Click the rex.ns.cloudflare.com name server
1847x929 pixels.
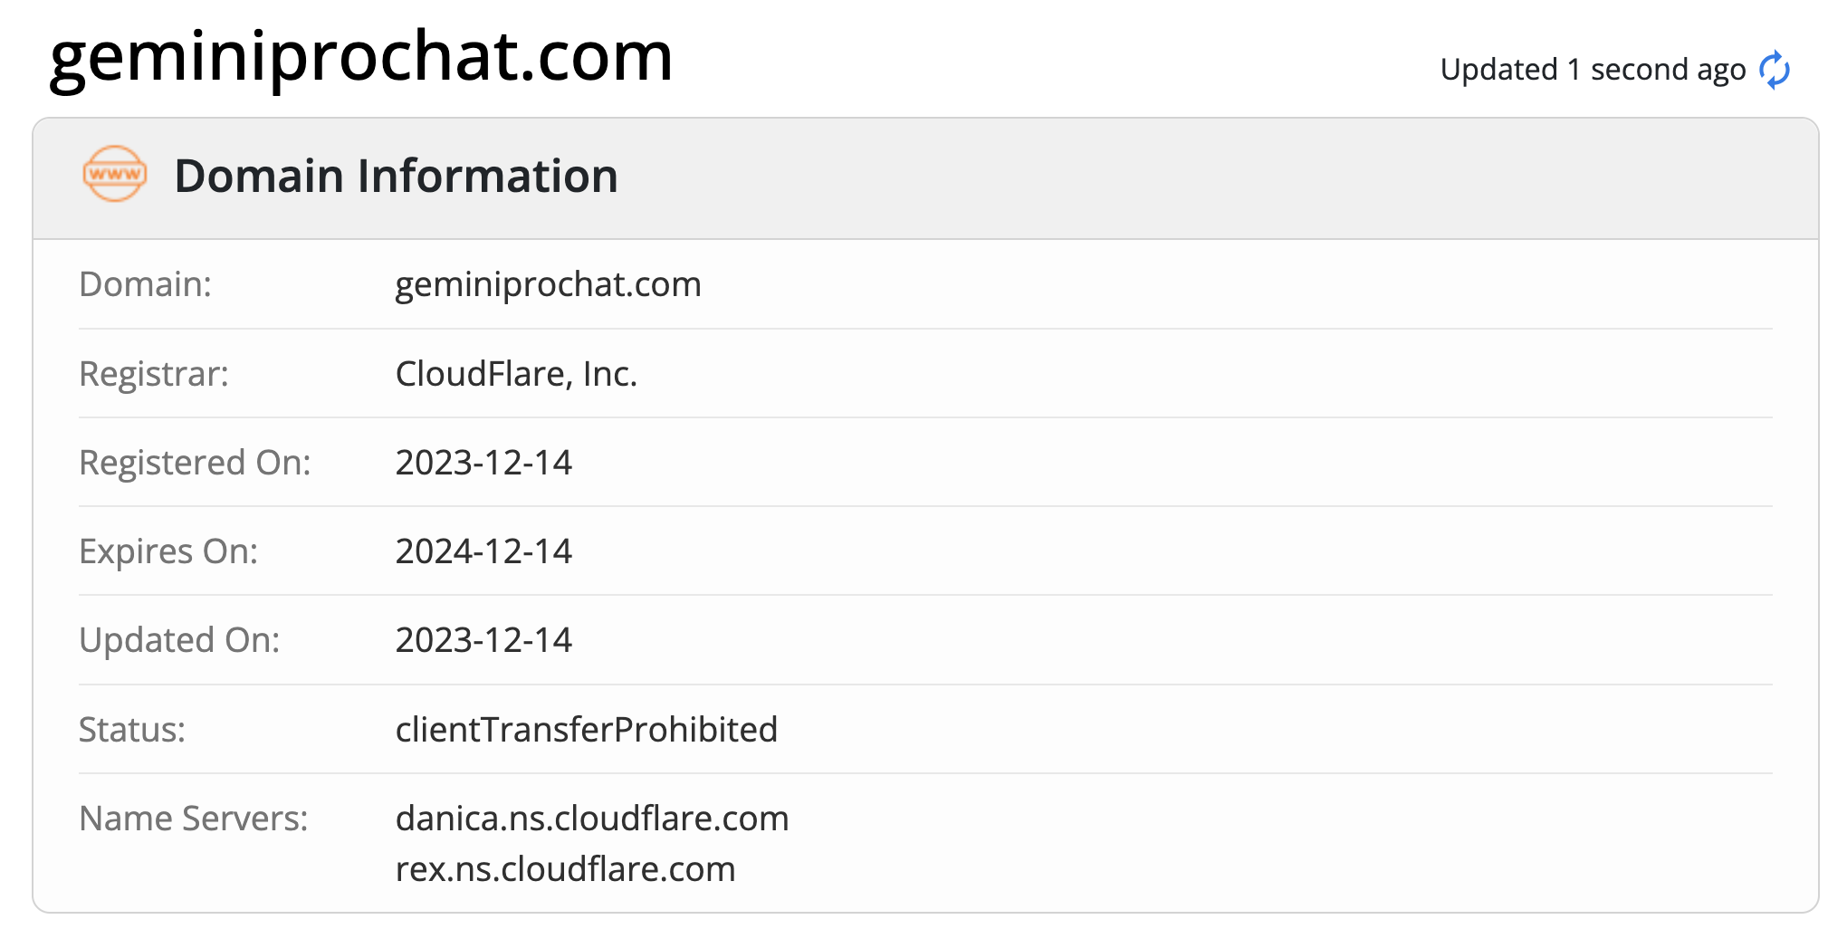coord(565,868)
